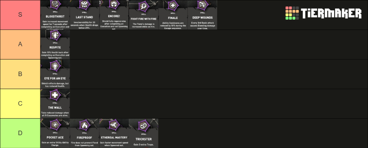Click the Fireproof spell card

(x=85, y=133)
